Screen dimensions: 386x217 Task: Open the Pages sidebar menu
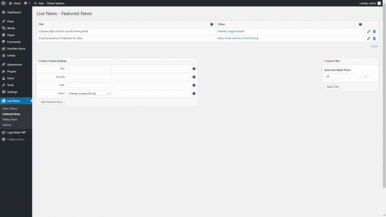click(10, 35)
